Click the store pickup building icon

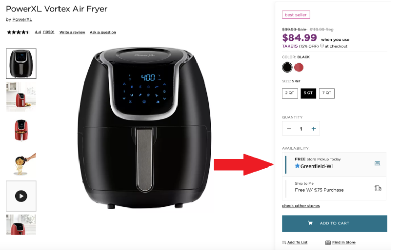click(377, 163)
